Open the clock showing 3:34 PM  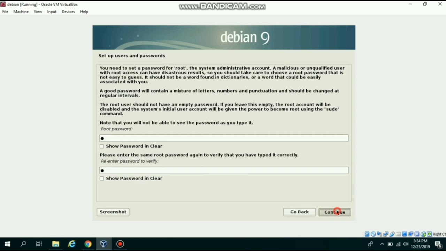[420, 244]
